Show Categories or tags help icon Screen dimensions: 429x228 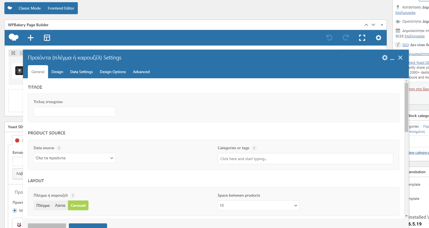tap(254, 148)
